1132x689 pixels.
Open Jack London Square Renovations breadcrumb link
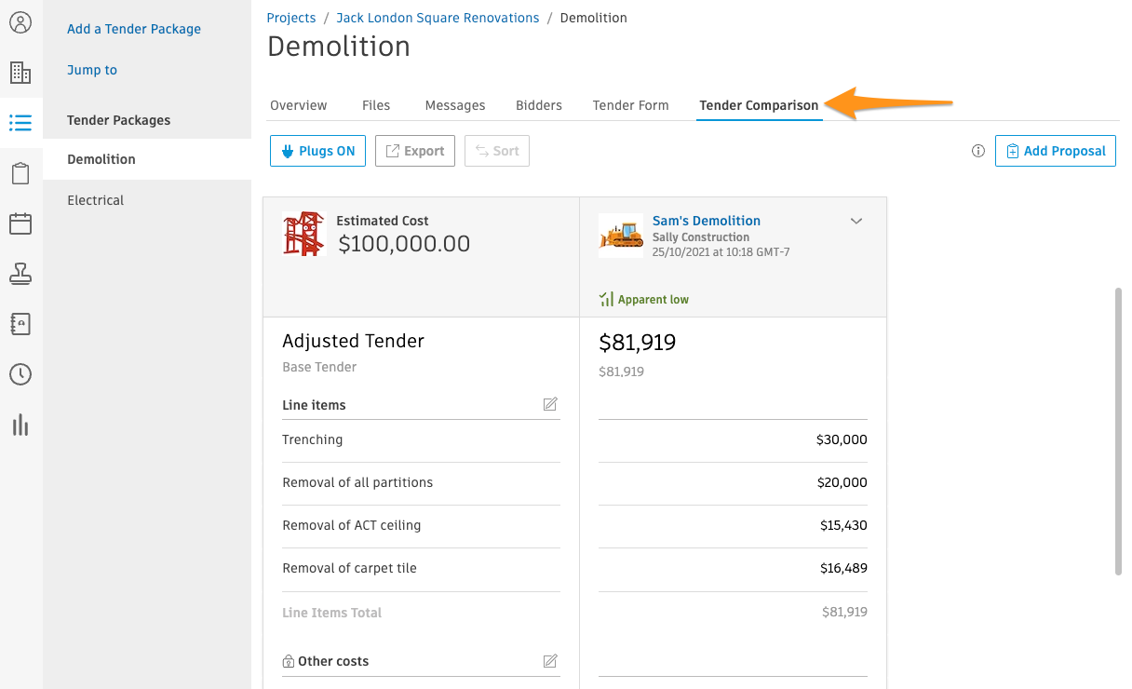click(438, 18)
